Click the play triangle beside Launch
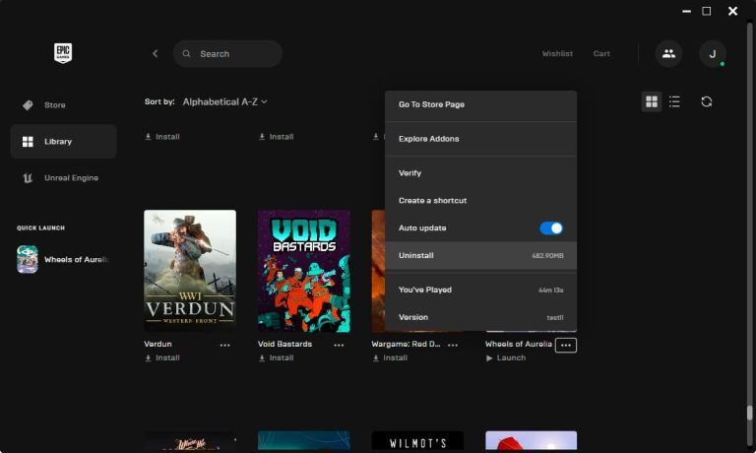This screenshot has width=756, height=453. (489, 357)
